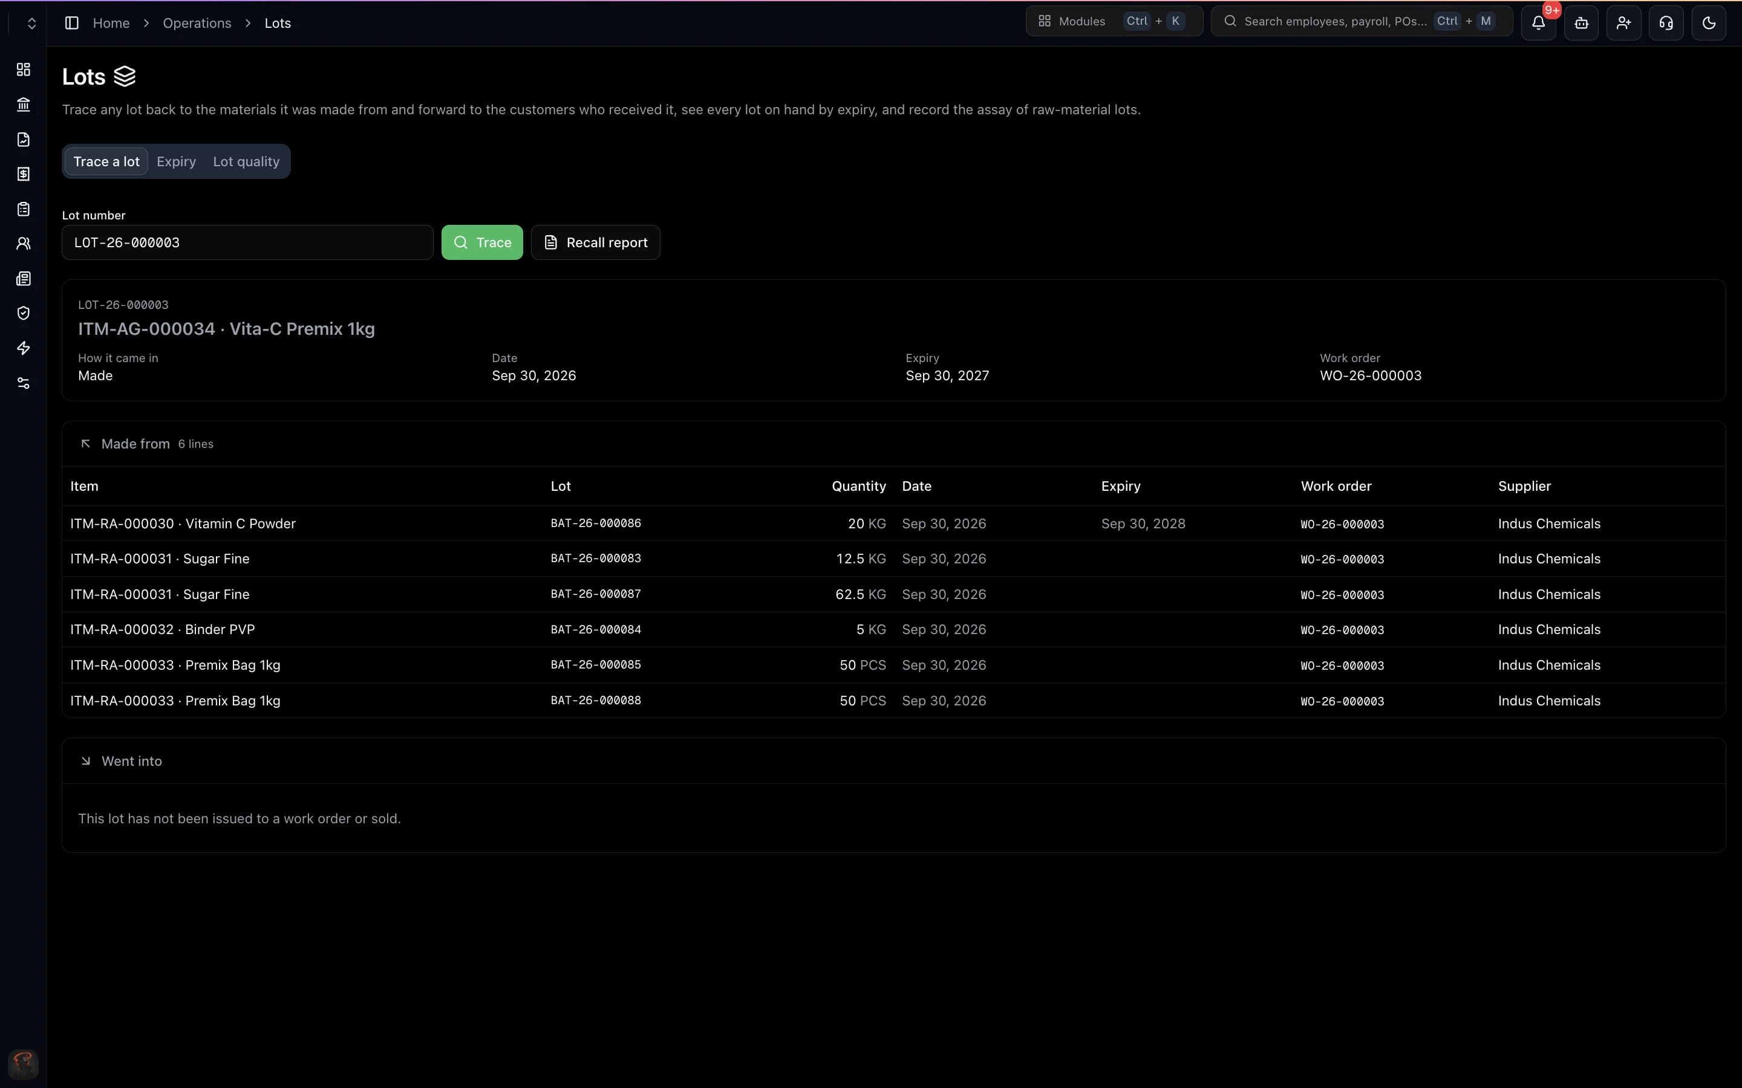Switch to the Lot quality tab
Screen dimensions: 1742x1088
pyautogui.click(x=246, y=161)
